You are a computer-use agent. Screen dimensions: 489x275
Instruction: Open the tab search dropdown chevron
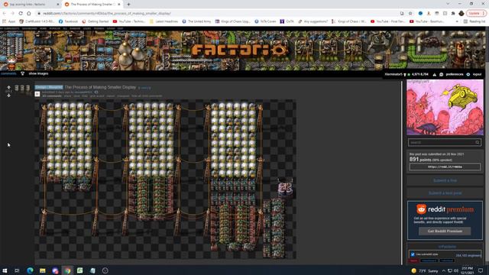(x=448, y=4)
